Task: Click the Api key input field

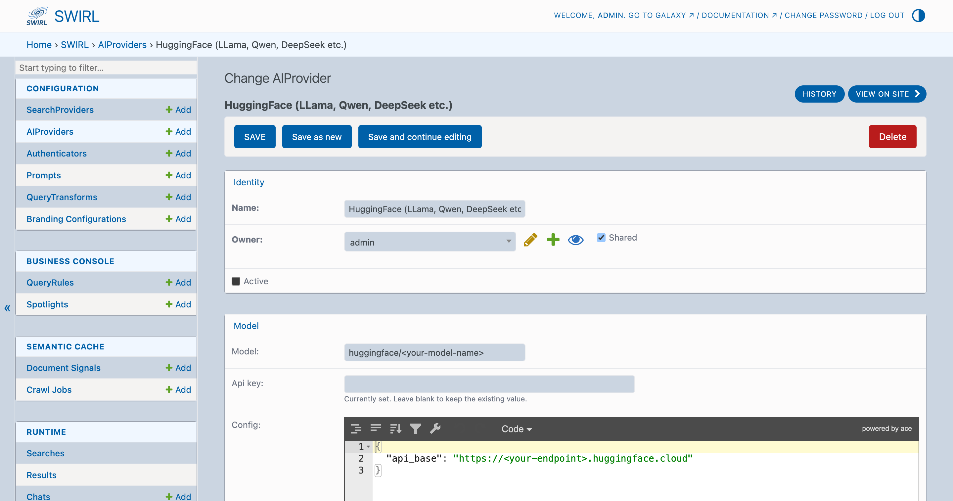Action: coord(489,384)
